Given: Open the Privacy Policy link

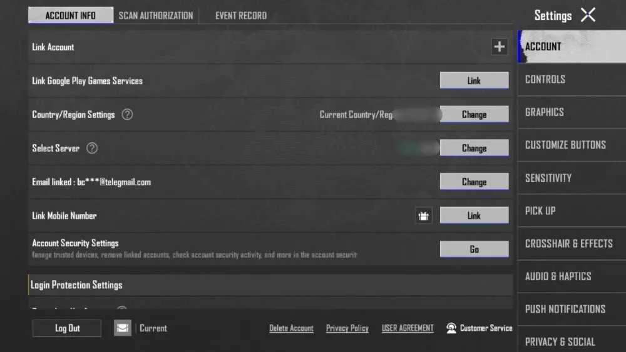Looking at the screenshot, I should pos(347,328).
